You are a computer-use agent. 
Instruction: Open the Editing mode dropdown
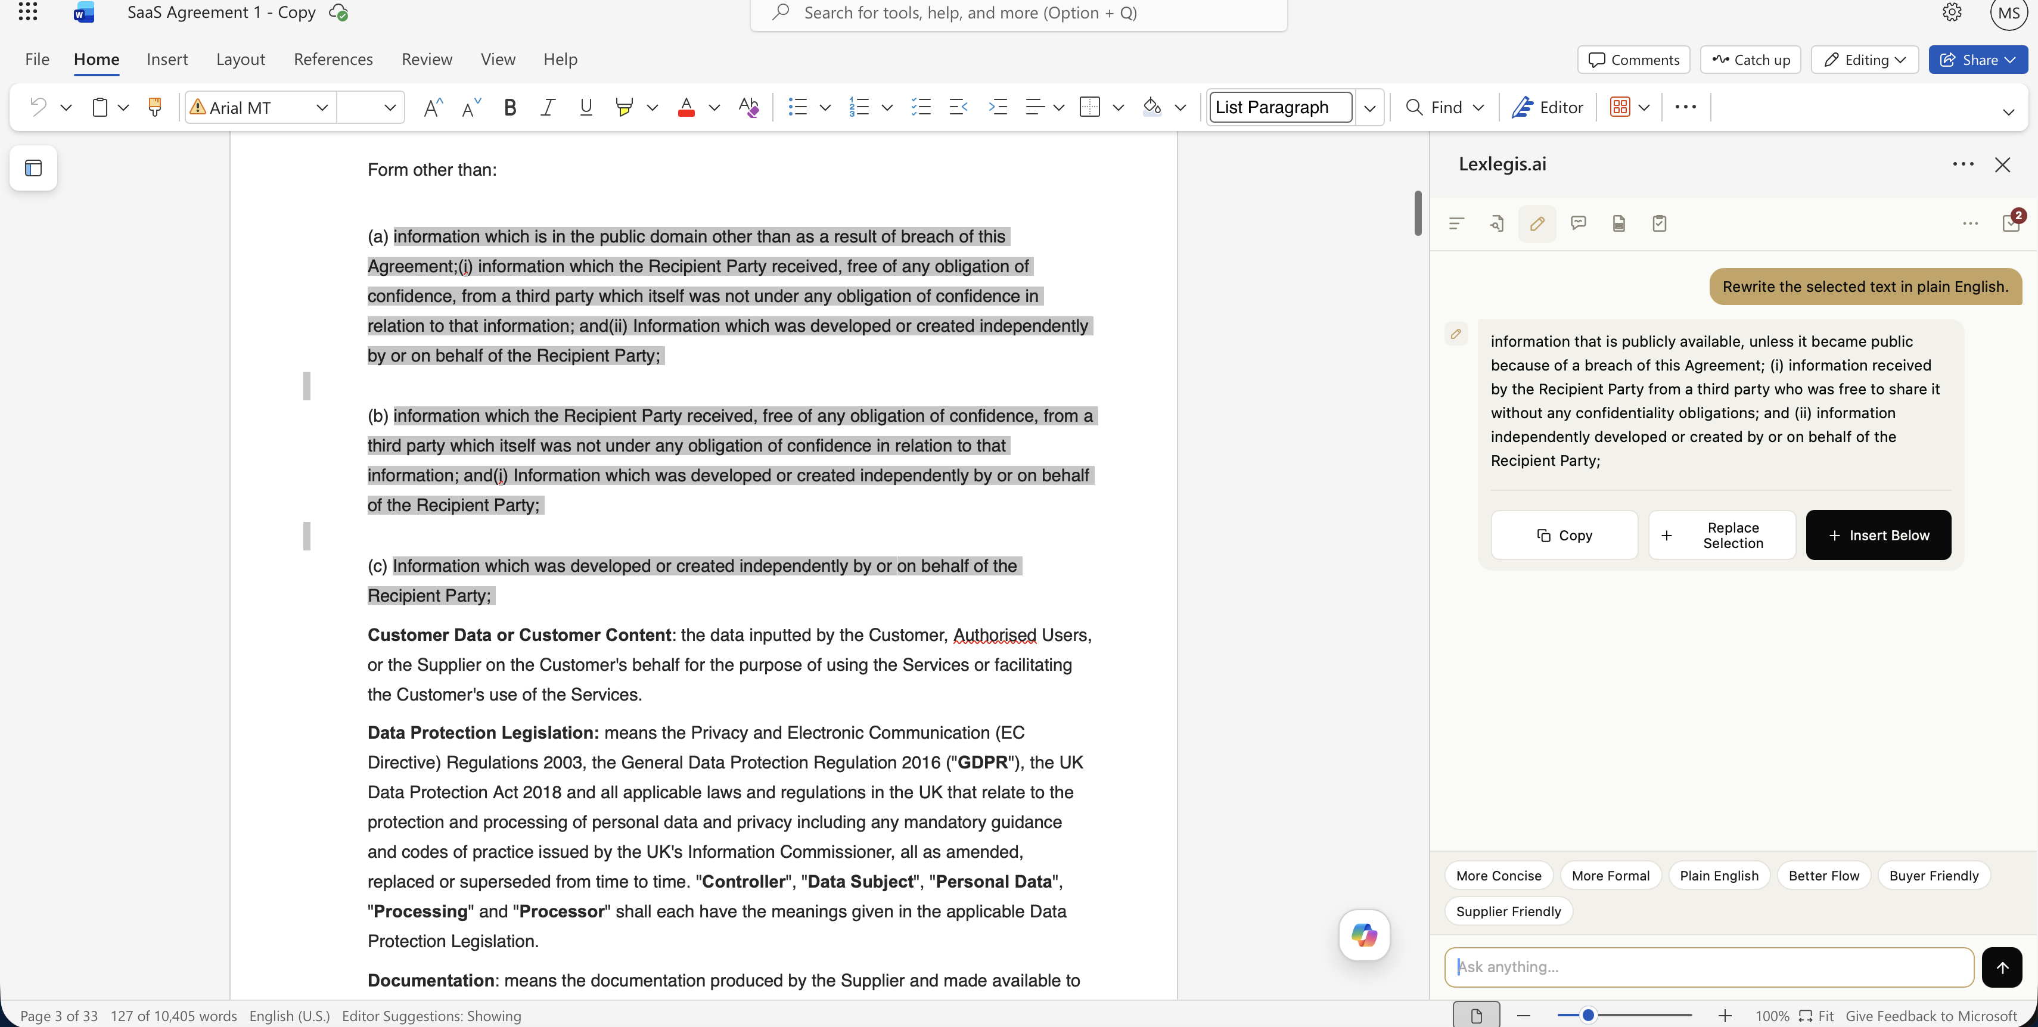coord(1865,60)
